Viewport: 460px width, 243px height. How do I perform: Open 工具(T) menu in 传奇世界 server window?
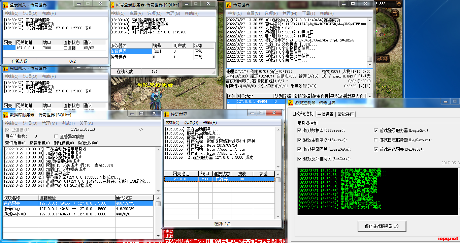pos(308,13)
